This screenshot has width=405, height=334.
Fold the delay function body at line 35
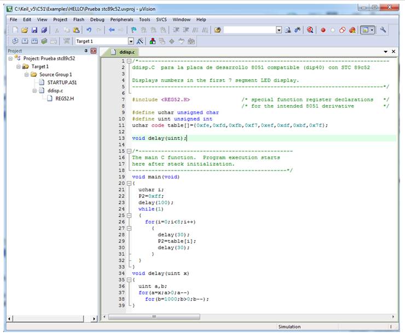129,280
